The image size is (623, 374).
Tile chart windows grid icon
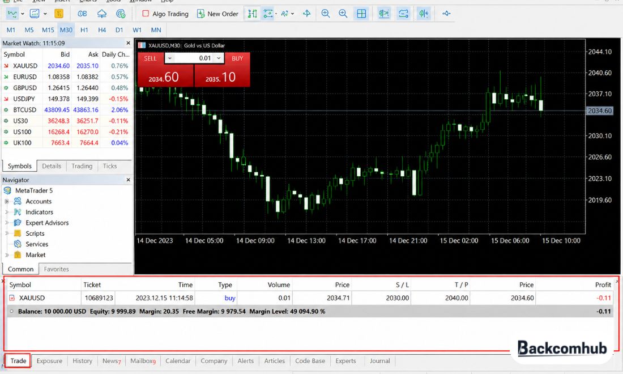pyautogui.click(x=361, y=14)
